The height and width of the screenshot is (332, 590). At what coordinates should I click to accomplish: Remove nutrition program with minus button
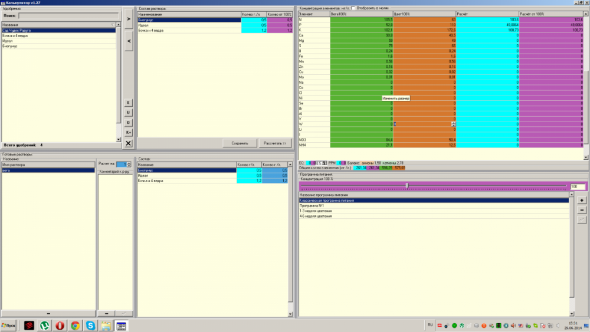582,210
